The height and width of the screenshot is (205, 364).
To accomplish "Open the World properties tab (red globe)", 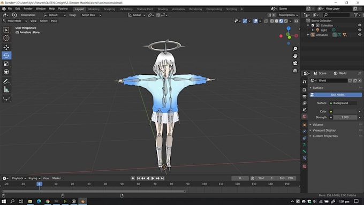I will pos(305,116).
